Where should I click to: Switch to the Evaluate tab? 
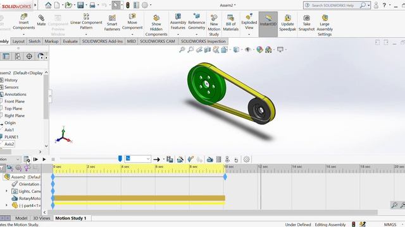click(70, 42)
